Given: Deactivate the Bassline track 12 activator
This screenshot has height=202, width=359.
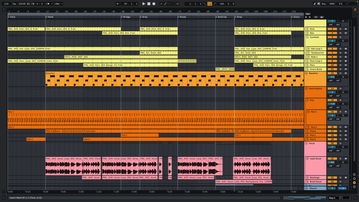Looking at the screenshot, I should coord(332,73).
